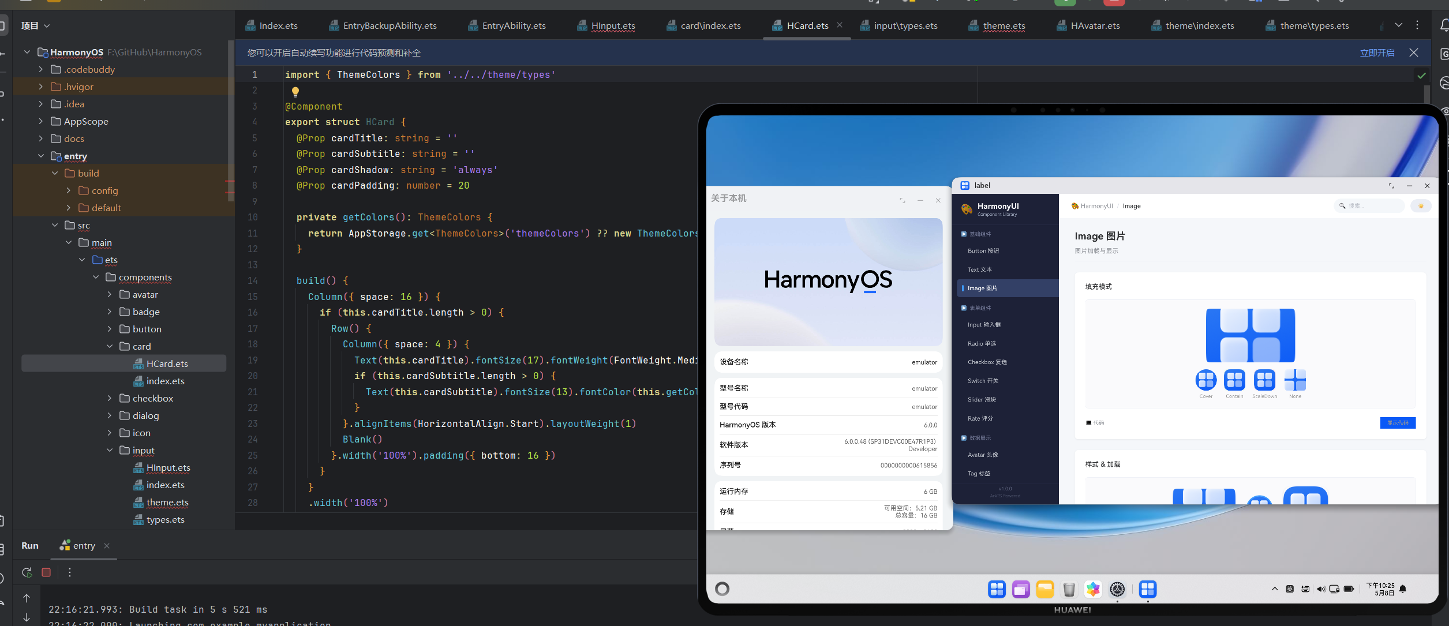
Task: Select types.ets under the input folder
Action: (159, 519)
